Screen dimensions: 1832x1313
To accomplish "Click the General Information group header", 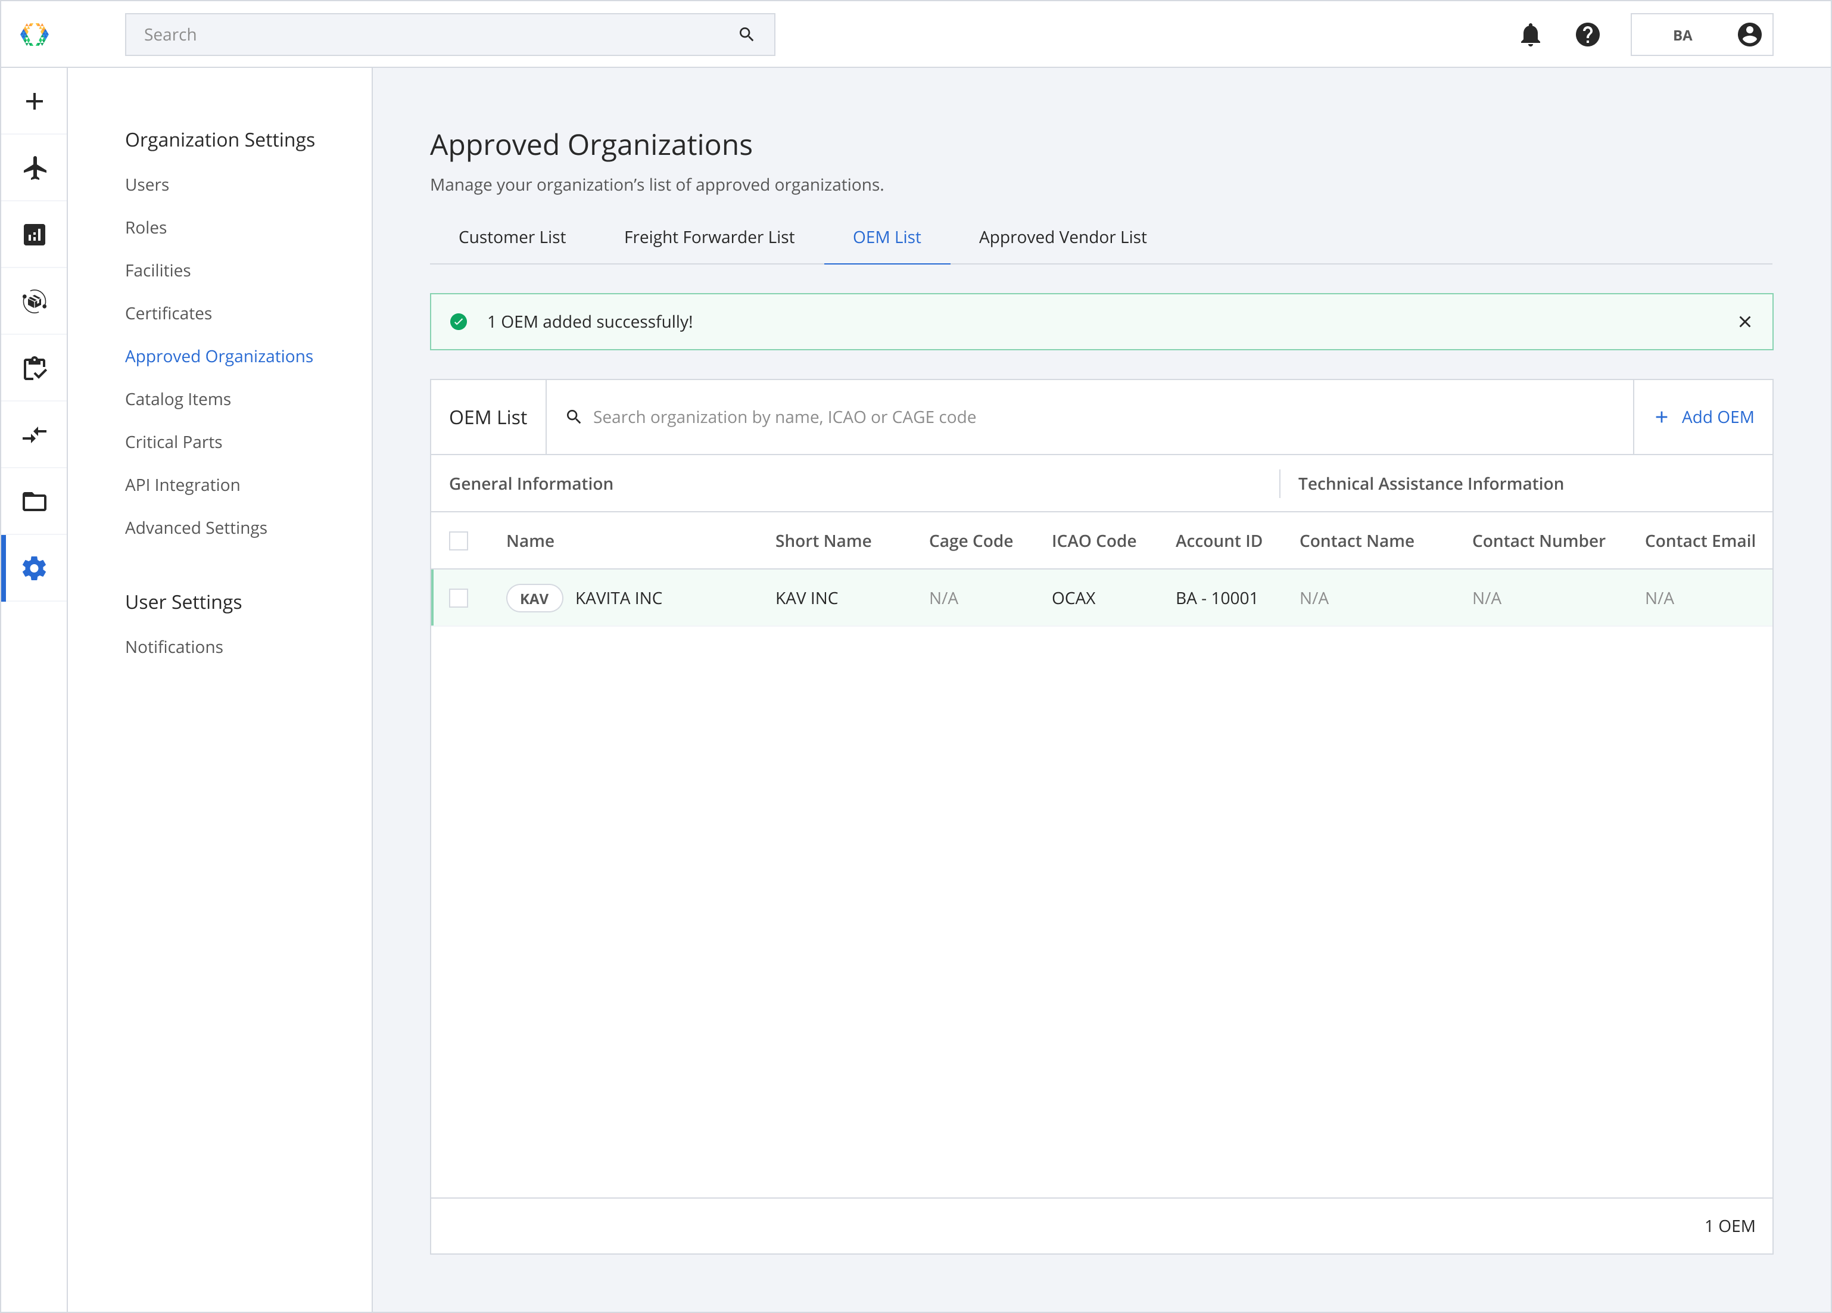I will point(531,483).
